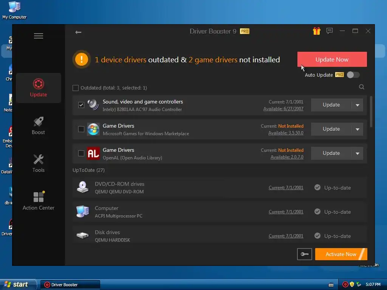Select the QEMU QEMU DVD-ROM row text
Viewport: 387px width, 290px height.
[x=119, y=191]
